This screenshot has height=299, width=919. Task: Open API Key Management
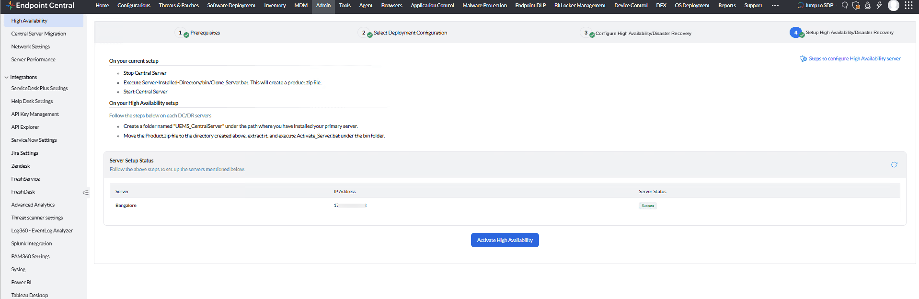[x=35, y=114]
